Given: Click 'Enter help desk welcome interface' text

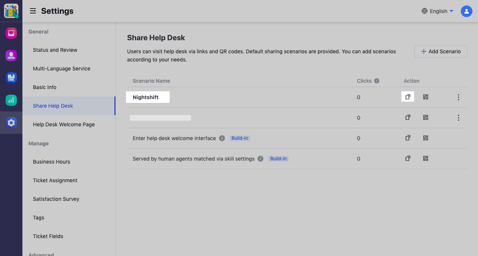Looking at the screenshot, I should [x=174, y=138].
